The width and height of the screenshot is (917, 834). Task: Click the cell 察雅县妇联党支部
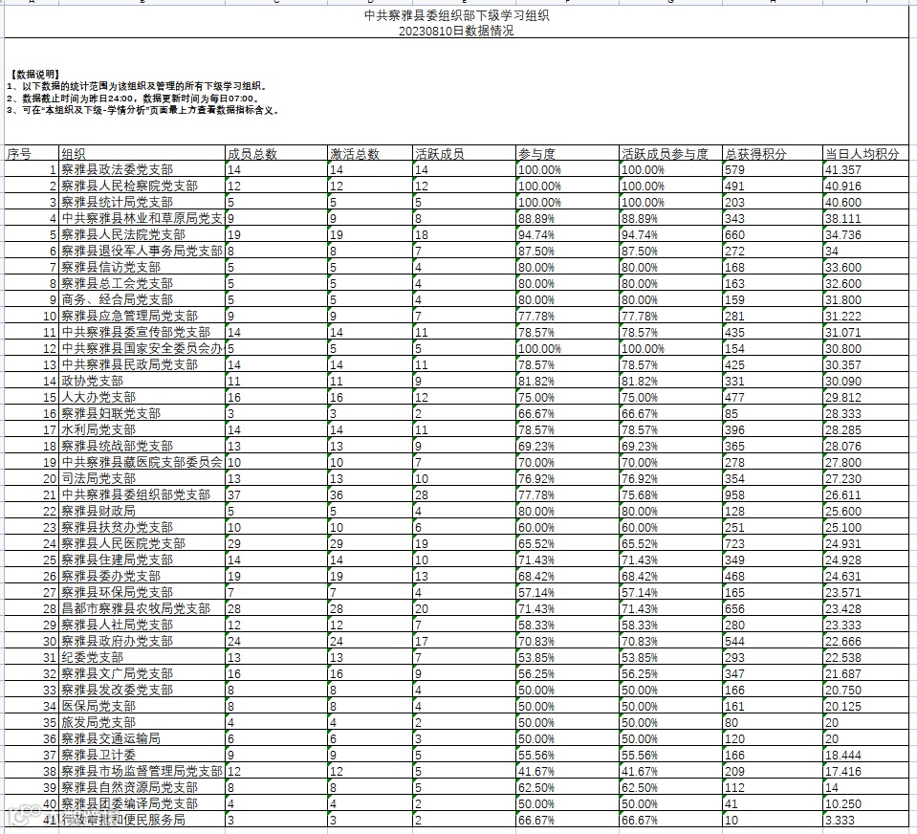click(x=142, y=413)
